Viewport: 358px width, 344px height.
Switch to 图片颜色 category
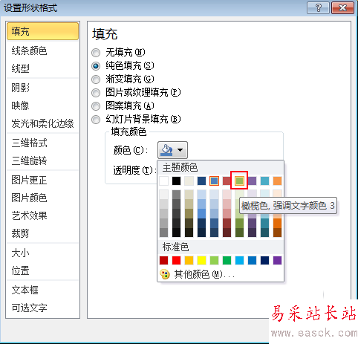[42, 198]
